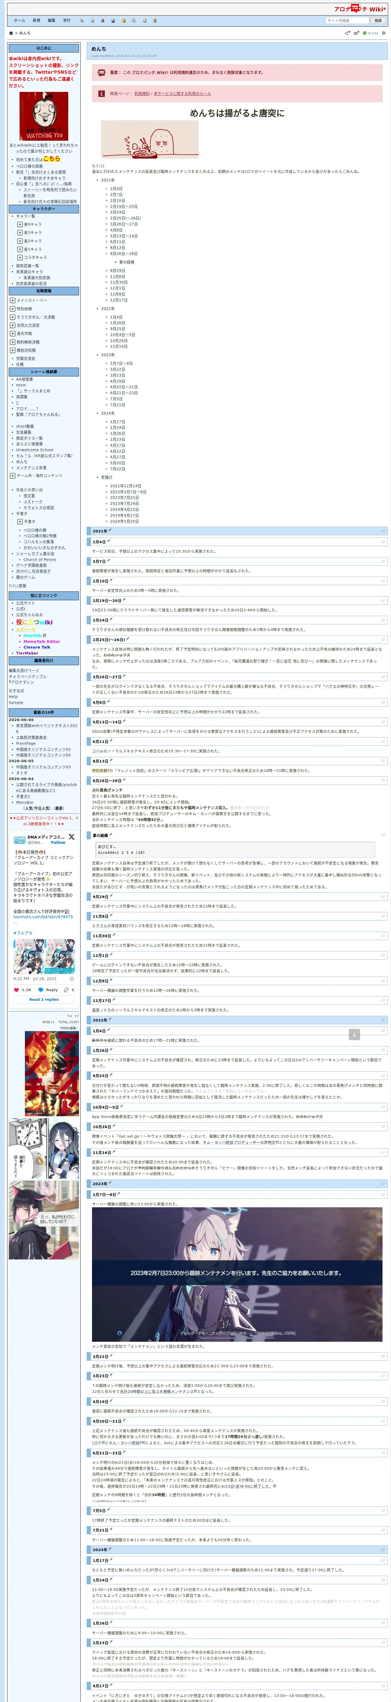
Task: Open the 利用規約 link in the notice
Action: (142, 94)
